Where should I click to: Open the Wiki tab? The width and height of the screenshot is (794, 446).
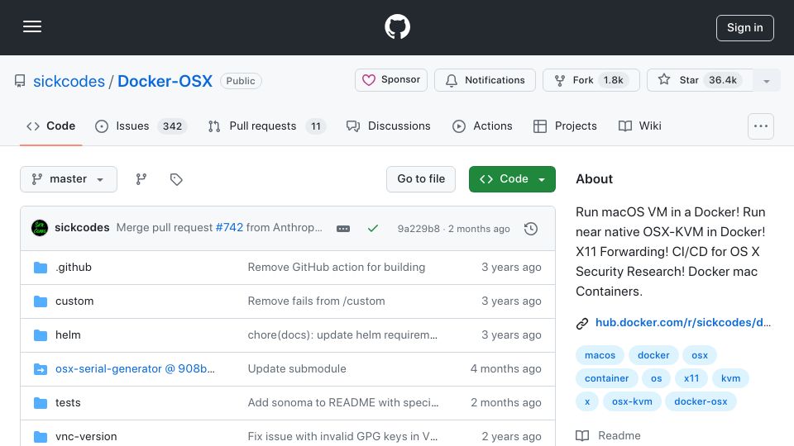click(640, 126)
